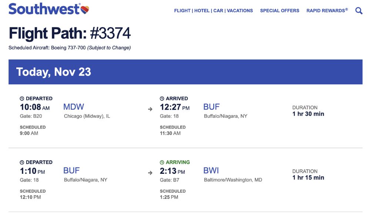The image size is (379, 213).
Task: Click the arrow icon between BUF and BWI
Action: 150,172
